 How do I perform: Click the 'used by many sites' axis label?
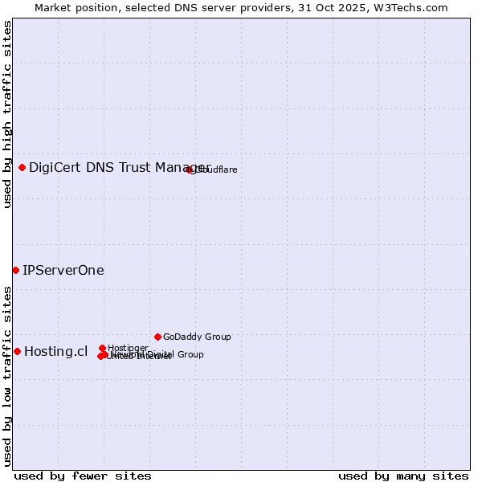(x=403, y=476)
